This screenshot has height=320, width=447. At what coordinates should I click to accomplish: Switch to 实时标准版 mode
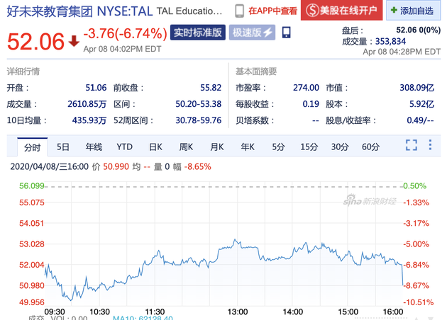[x=198, y=33]
